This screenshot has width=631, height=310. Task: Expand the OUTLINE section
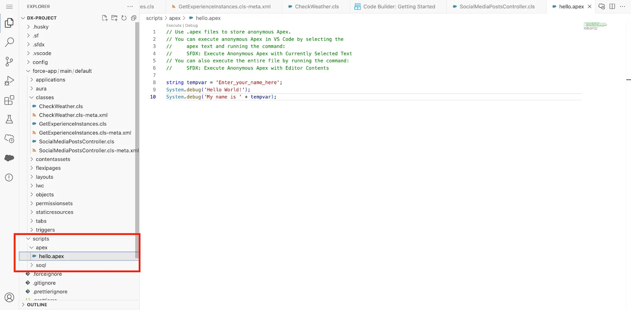(x=37, y=304)
